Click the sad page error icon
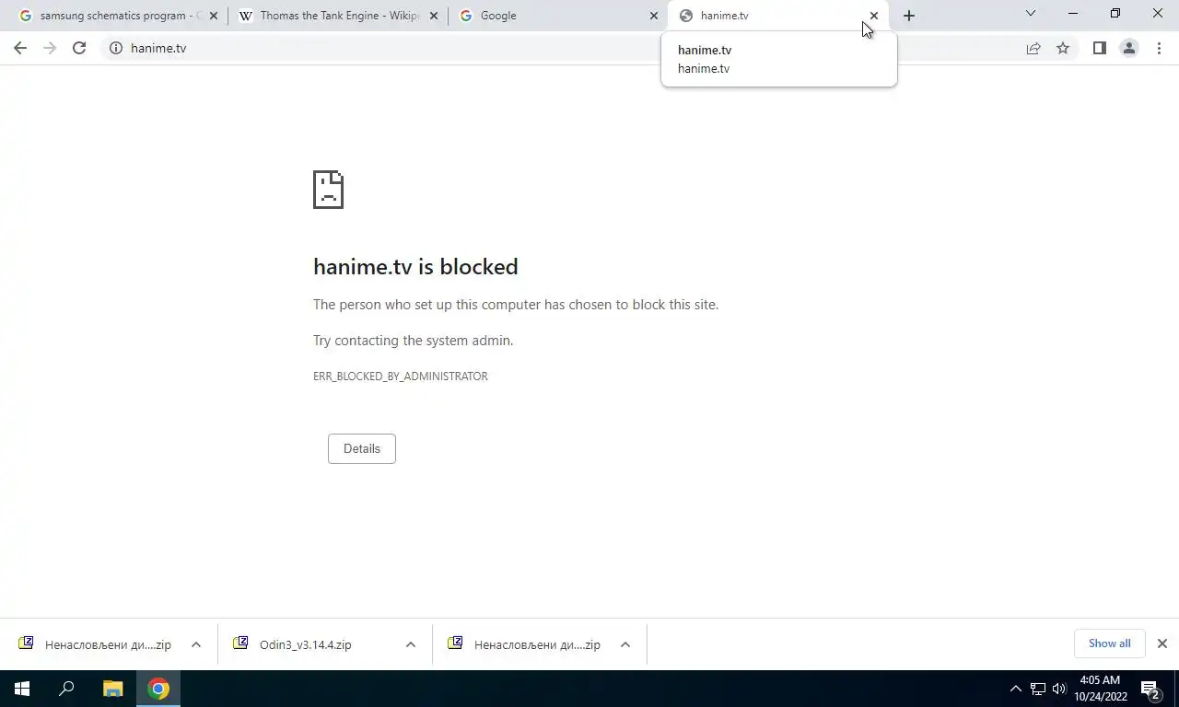Viewport: 1179px width, 707px height. click(328, 190)
